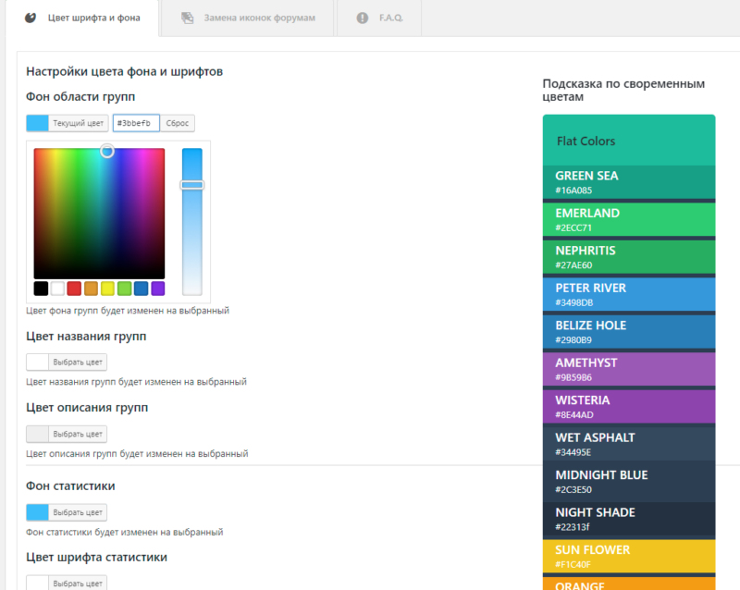This screenshot has width=740, height=590.
Task: Pick the yellow preset swatch in color picker
Action: 107,289
